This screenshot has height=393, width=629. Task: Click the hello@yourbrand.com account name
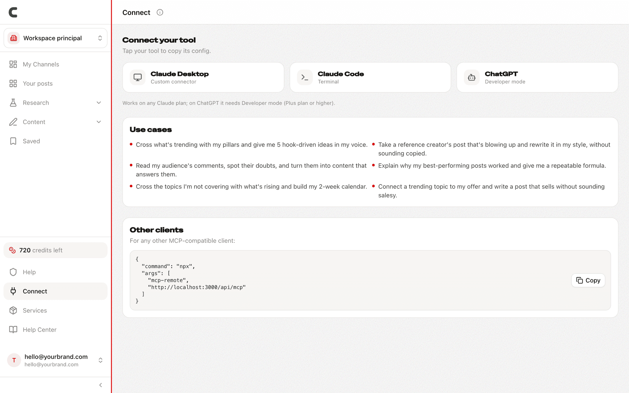[x=56, y=357]
